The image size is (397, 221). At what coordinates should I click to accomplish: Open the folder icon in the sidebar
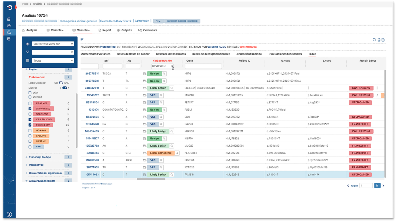coord(9,26)
